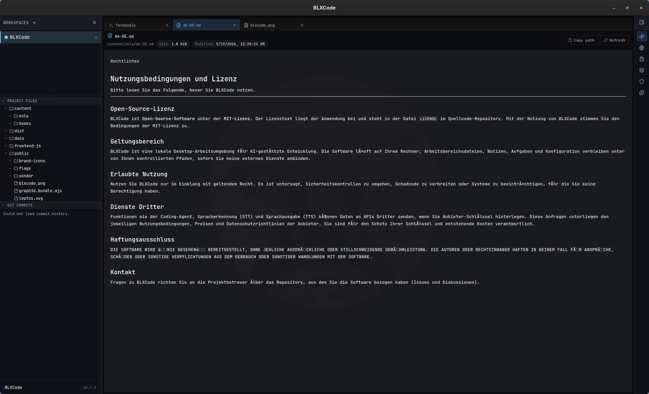The image size is (649, 394).
Task: Close the Terminals tab
Action: coord(167,25)
